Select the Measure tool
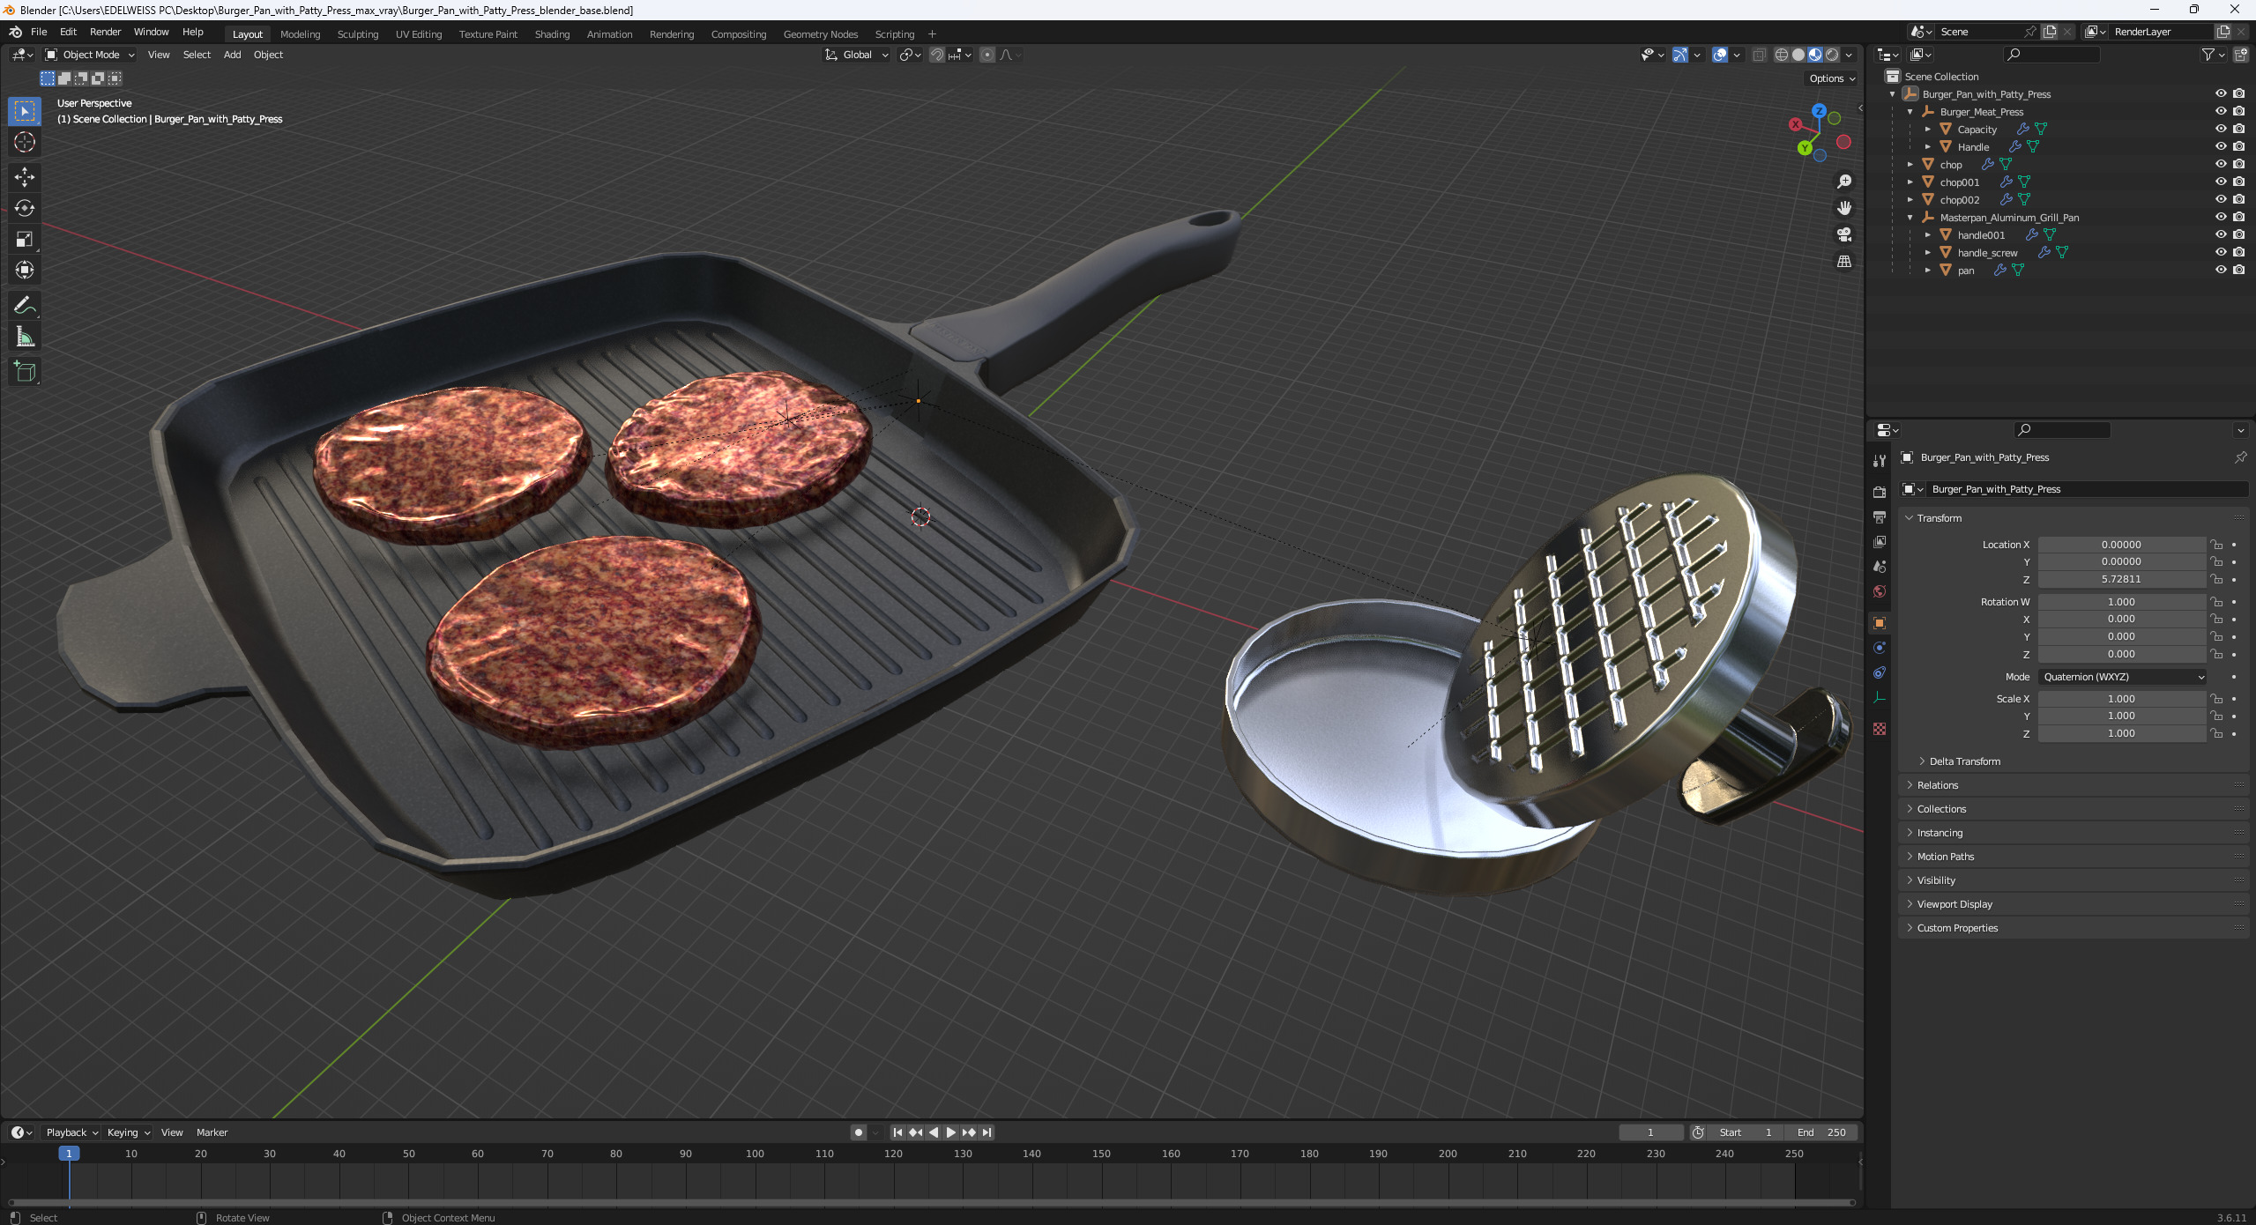 [x=25, y=337]
